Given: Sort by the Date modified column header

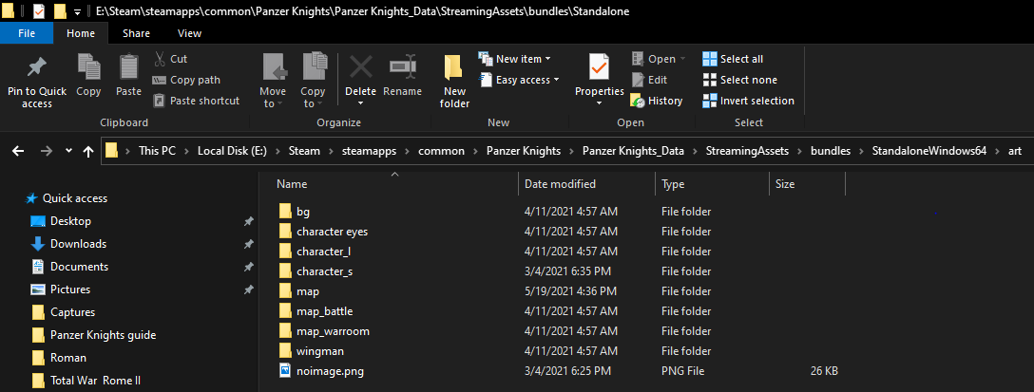Looking at the screenshot, I should (x=560, y=184).
